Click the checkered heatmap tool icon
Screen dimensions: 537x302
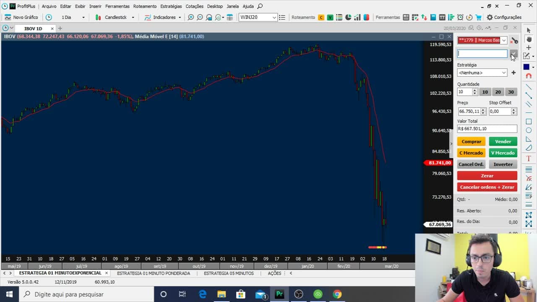pyautogui.click(x=415, y=17)
